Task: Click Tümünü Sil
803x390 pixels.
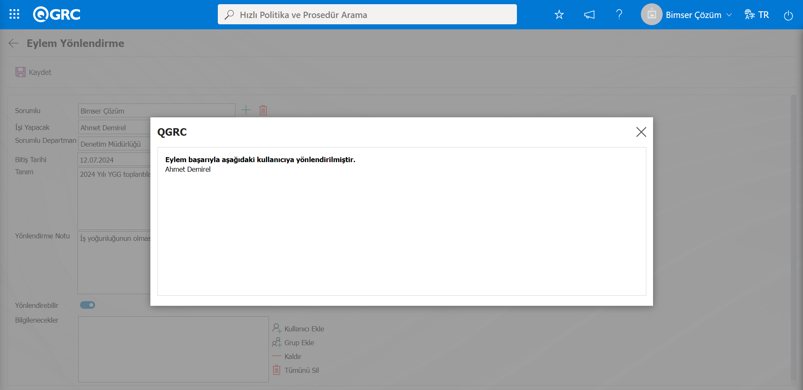Action: click(x=296, y=370)
